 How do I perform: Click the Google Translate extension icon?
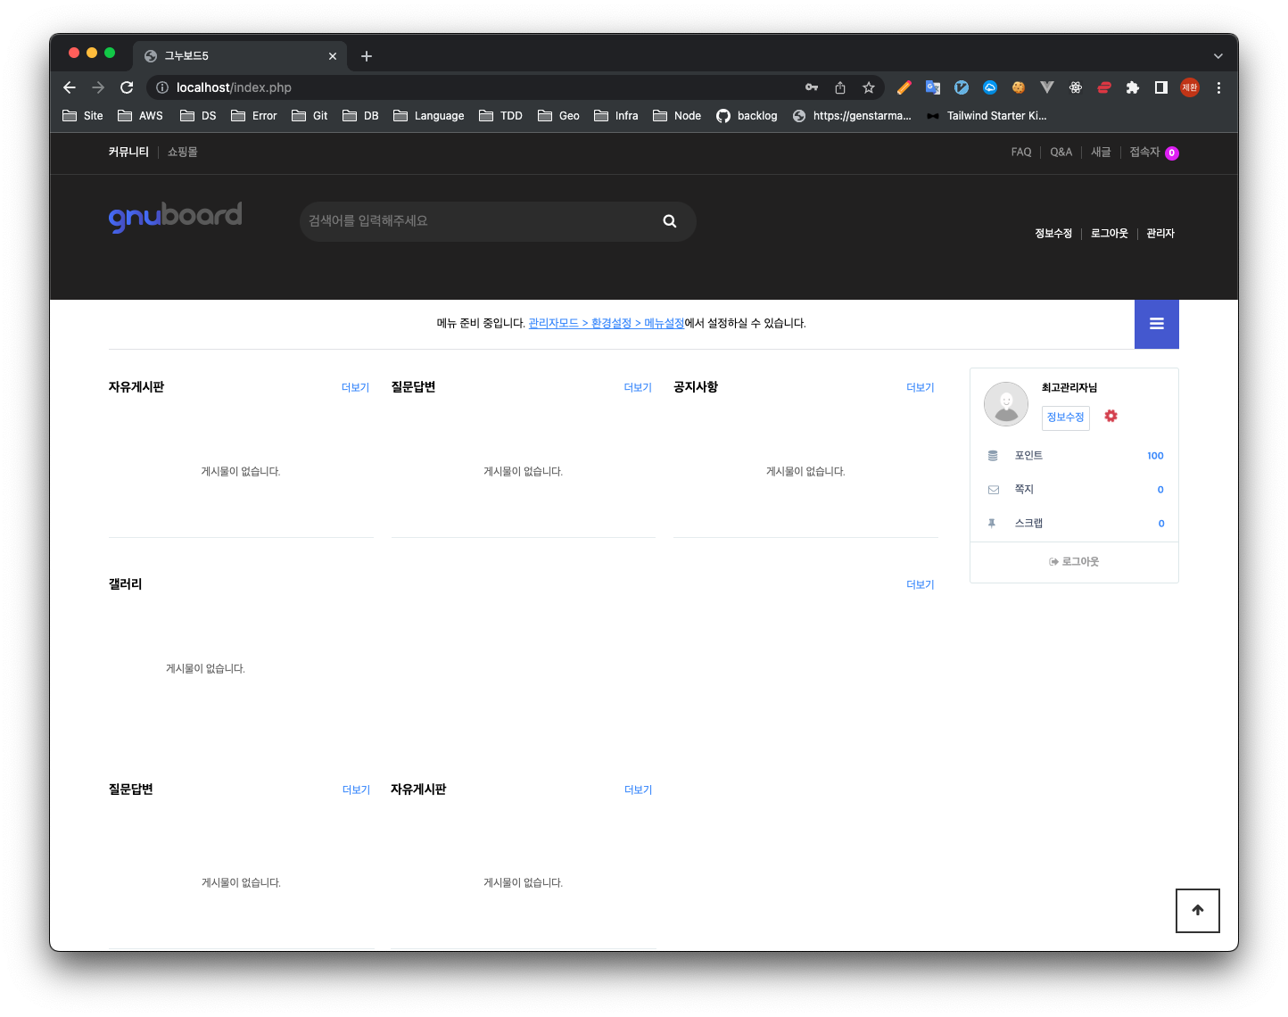point(933,87)
